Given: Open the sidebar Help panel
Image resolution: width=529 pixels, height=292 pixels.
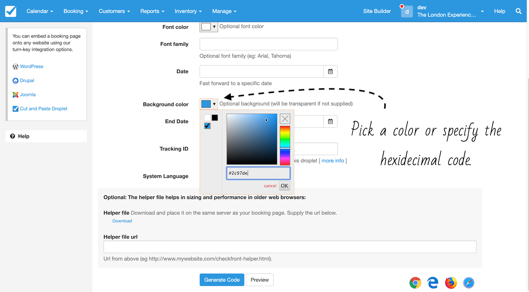Looking at the screenshot, I should [x=46, y=136].
